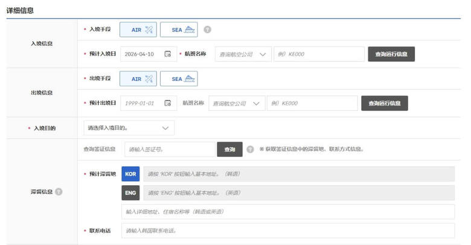Open calendar icon for 预计入境日 date
471x245 pixels.
pyautogui.click(x=168, y=54)
